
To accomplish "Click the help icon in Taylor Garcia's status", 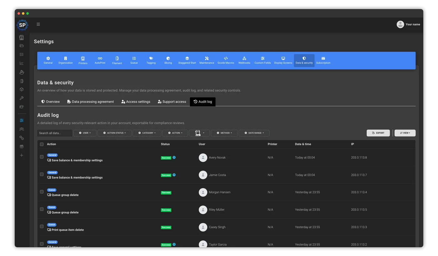I will [174, 244].
